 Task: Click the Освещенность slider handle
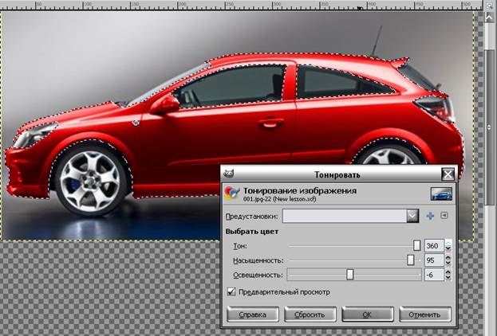[x=349, y=275]
